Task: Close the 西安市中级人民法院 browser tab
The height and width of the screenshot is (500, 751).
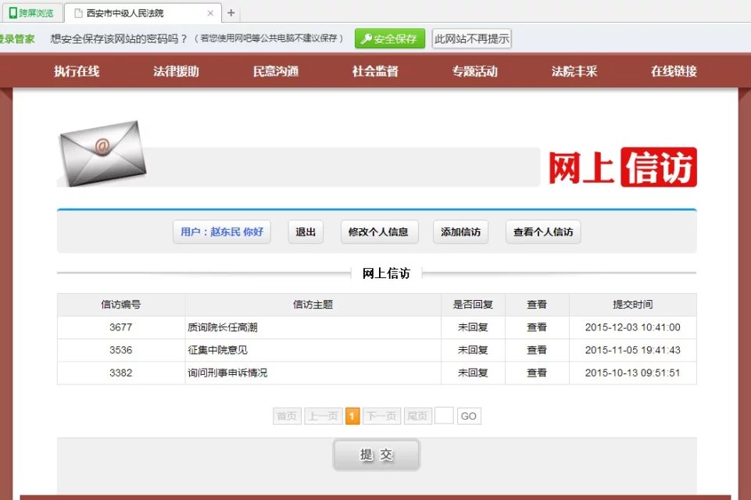Action: 210,13
